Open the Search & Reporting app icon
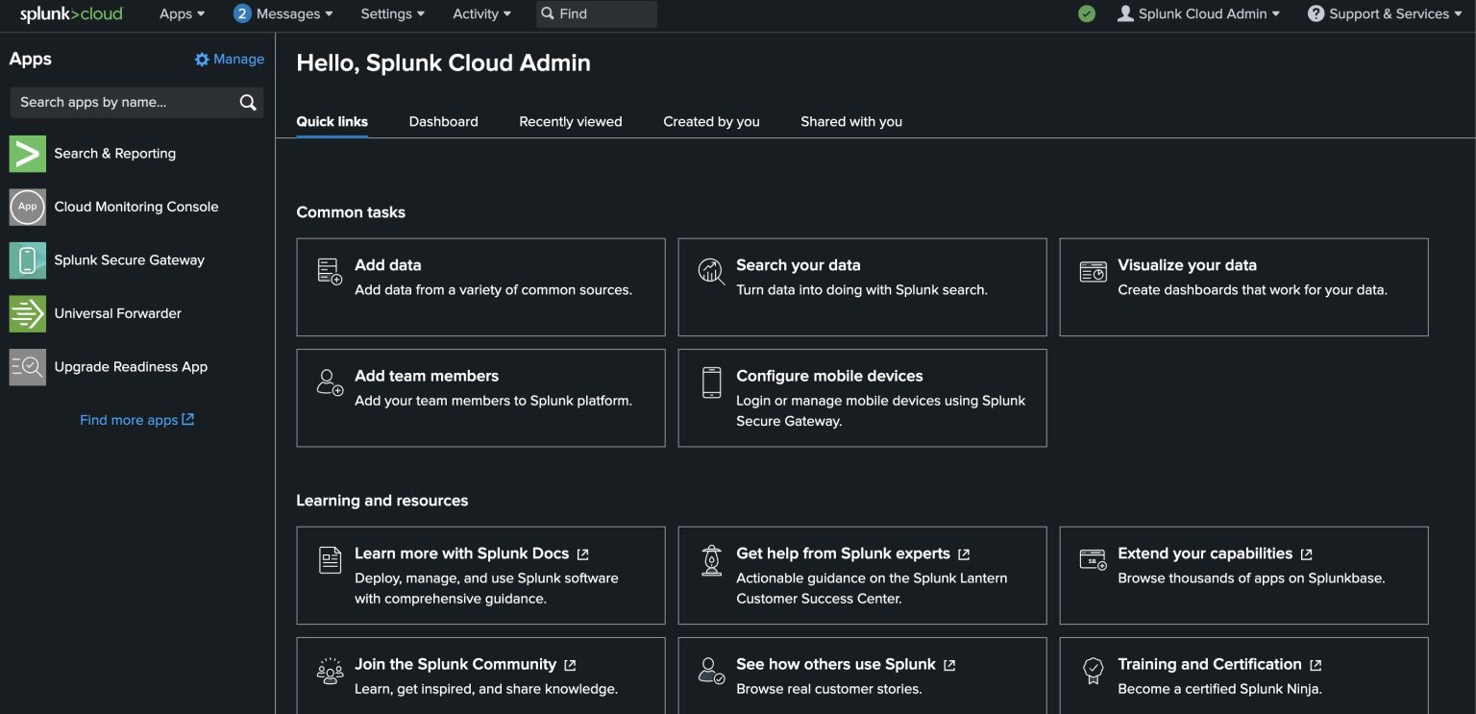Viewport: 1476px width, 714px height. [x=27, y=153]
